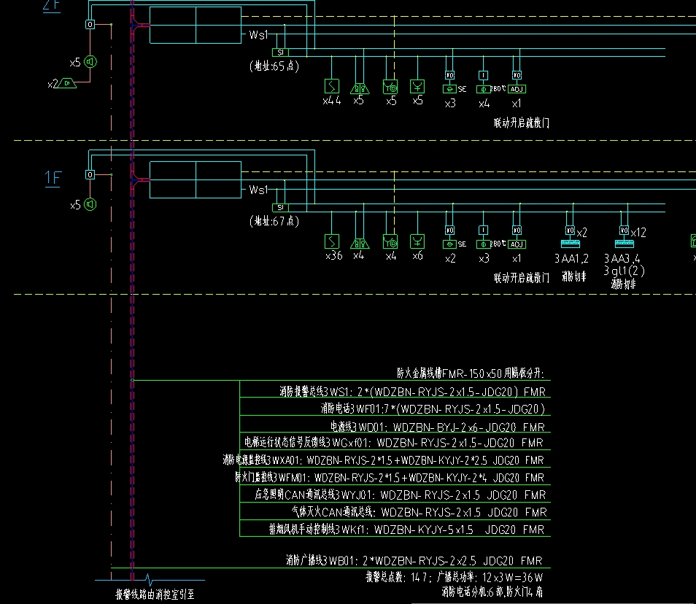Click the 消防广播线3WB01 cable text

coord(414,561)
